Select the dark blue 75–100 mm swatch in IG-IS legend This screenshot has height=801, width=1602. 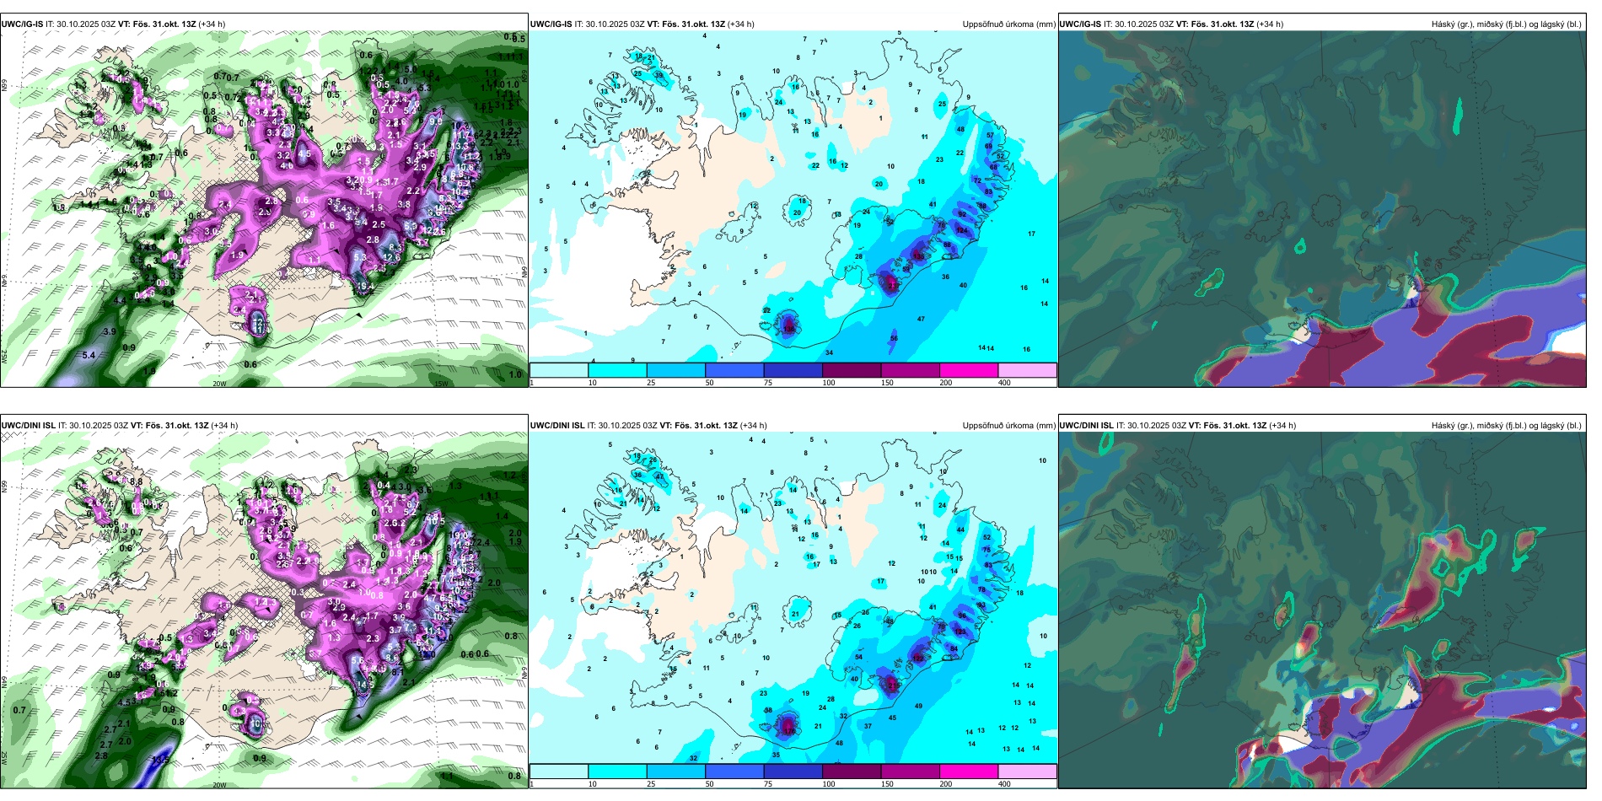click(x=793, y=370)
